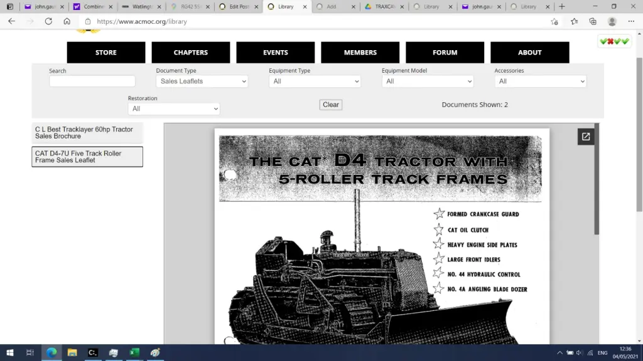Click in the Search text field
643x361 pixels.
(92, 81)
